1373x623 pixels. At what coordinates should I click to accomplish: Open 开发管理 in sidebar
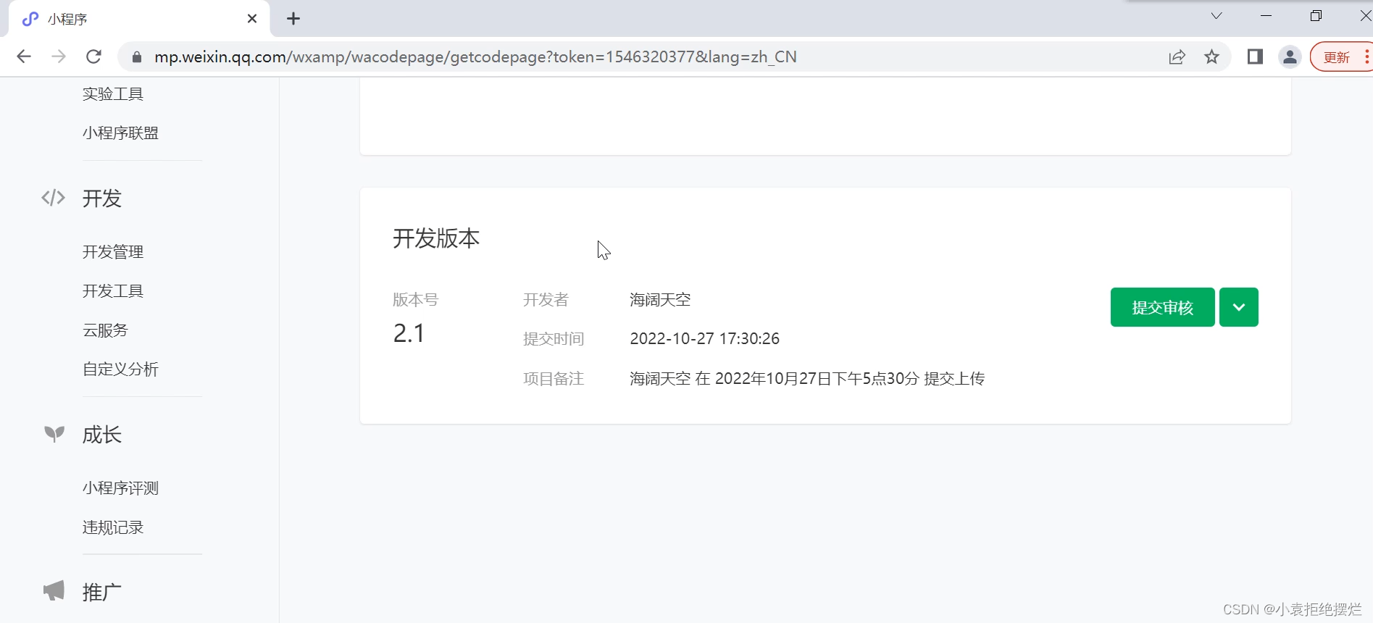[x=113, y=251]
